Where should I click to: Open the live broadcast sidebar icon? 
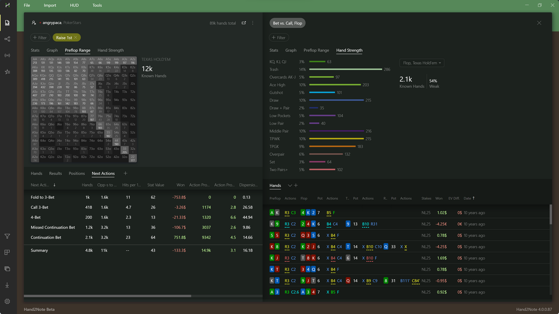(x=7, y=55)
